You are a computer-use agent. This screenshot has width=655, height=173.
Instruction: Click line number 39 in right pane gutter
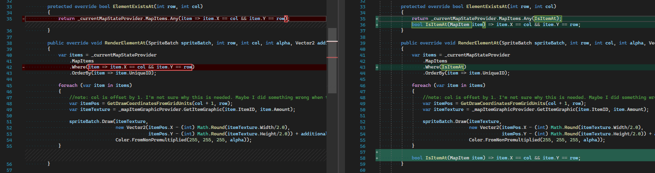coord(363,43)
